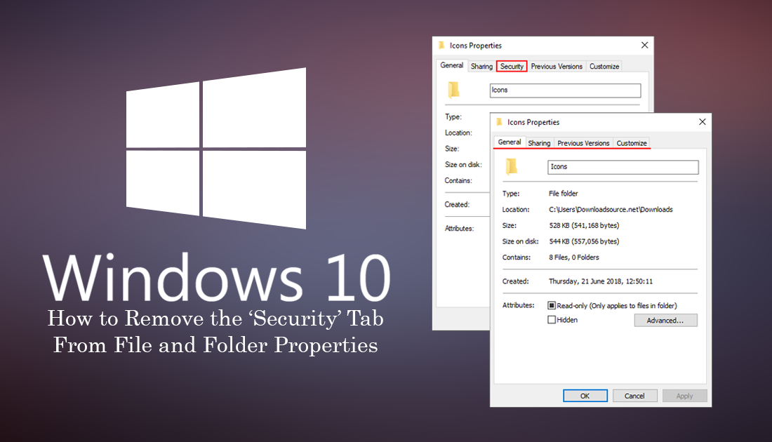Screen dimensions: 772x442
Task: Select General tab in front Properties window
Action: tap(509, 142)
